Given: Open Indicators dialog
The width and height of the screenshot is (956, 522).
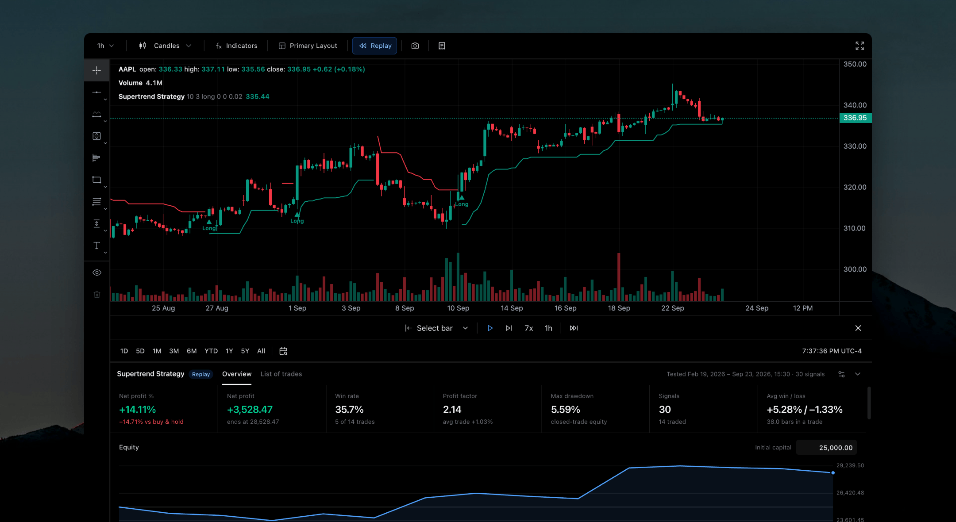Looking at the screenshot, I should coord(236,46).
